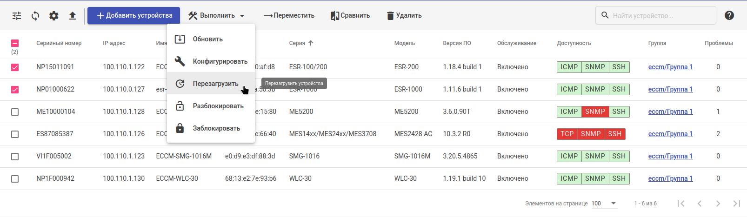
Task: Toggle the header select-all checkbox
Action: (15, 43)
